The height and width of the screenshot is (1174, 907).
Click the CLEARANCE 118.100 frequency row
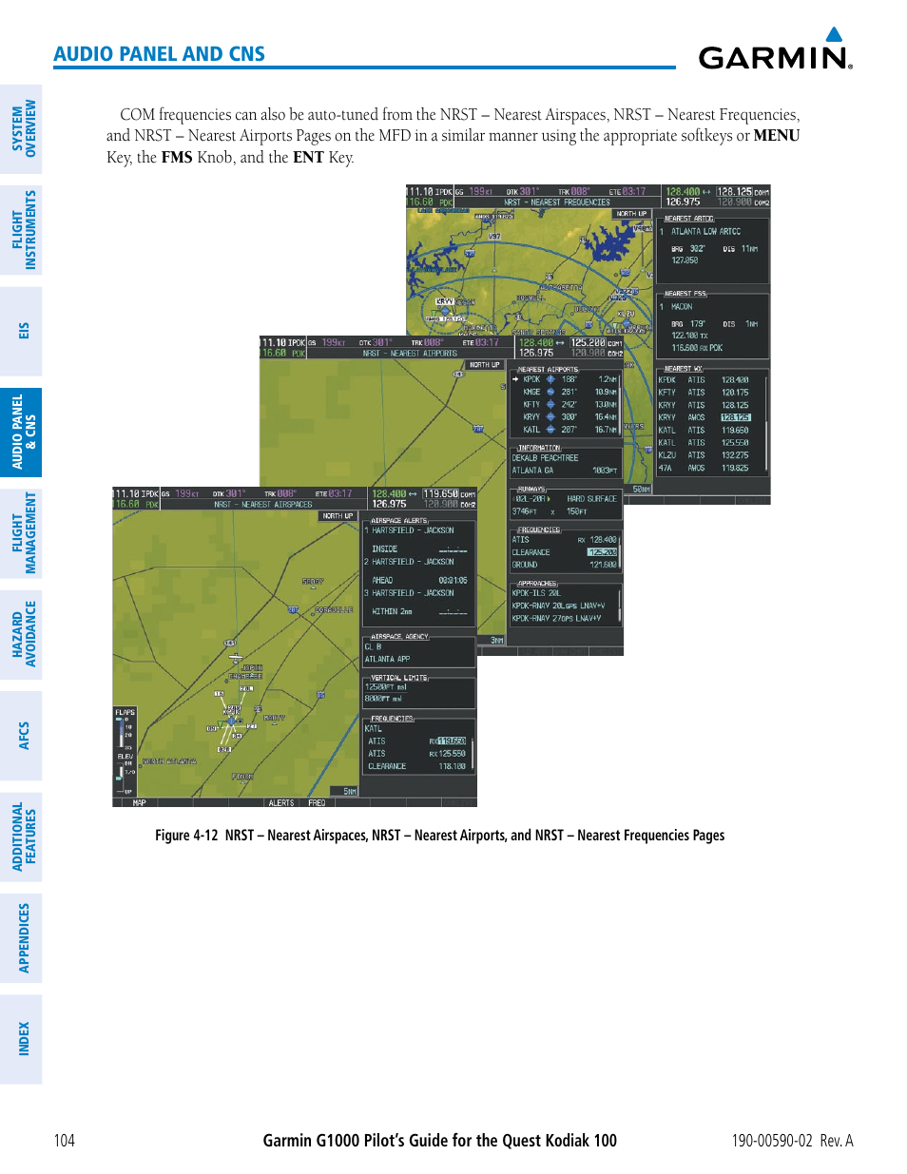point(416,766)
